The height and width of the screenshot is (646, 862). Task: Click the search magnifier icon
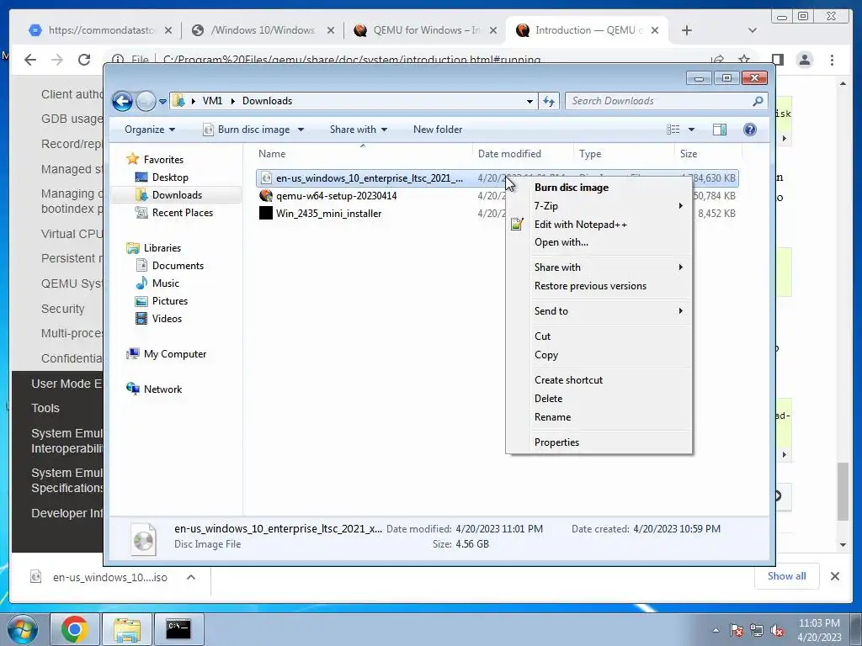pyautogui.click(x=758, y=101)
